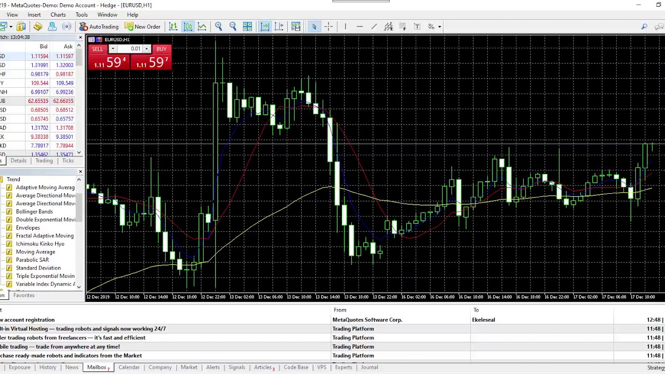Select Moving Average indicator
665x374 pixels.
click(35, 252)
